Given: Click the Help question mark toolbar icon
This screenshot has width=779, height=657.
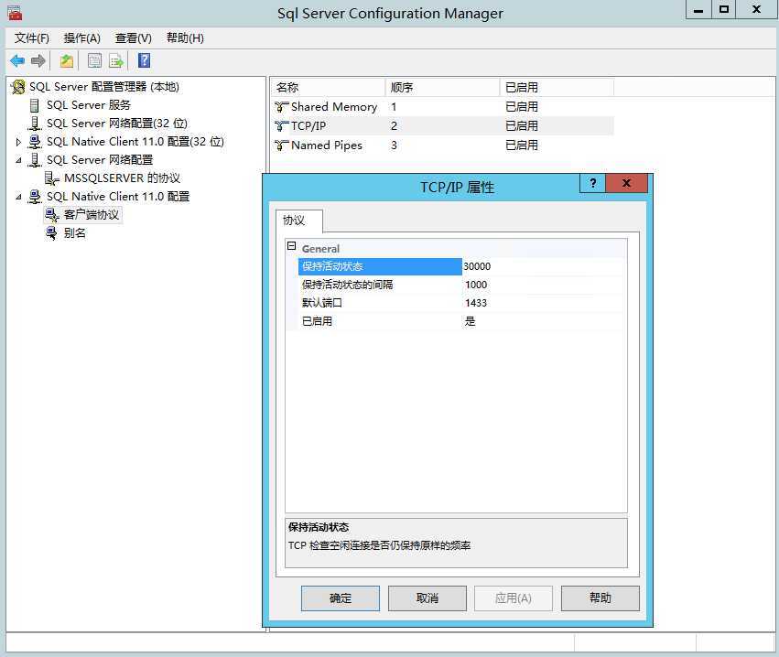Looking at the screenshot, I should coord(144,60).
